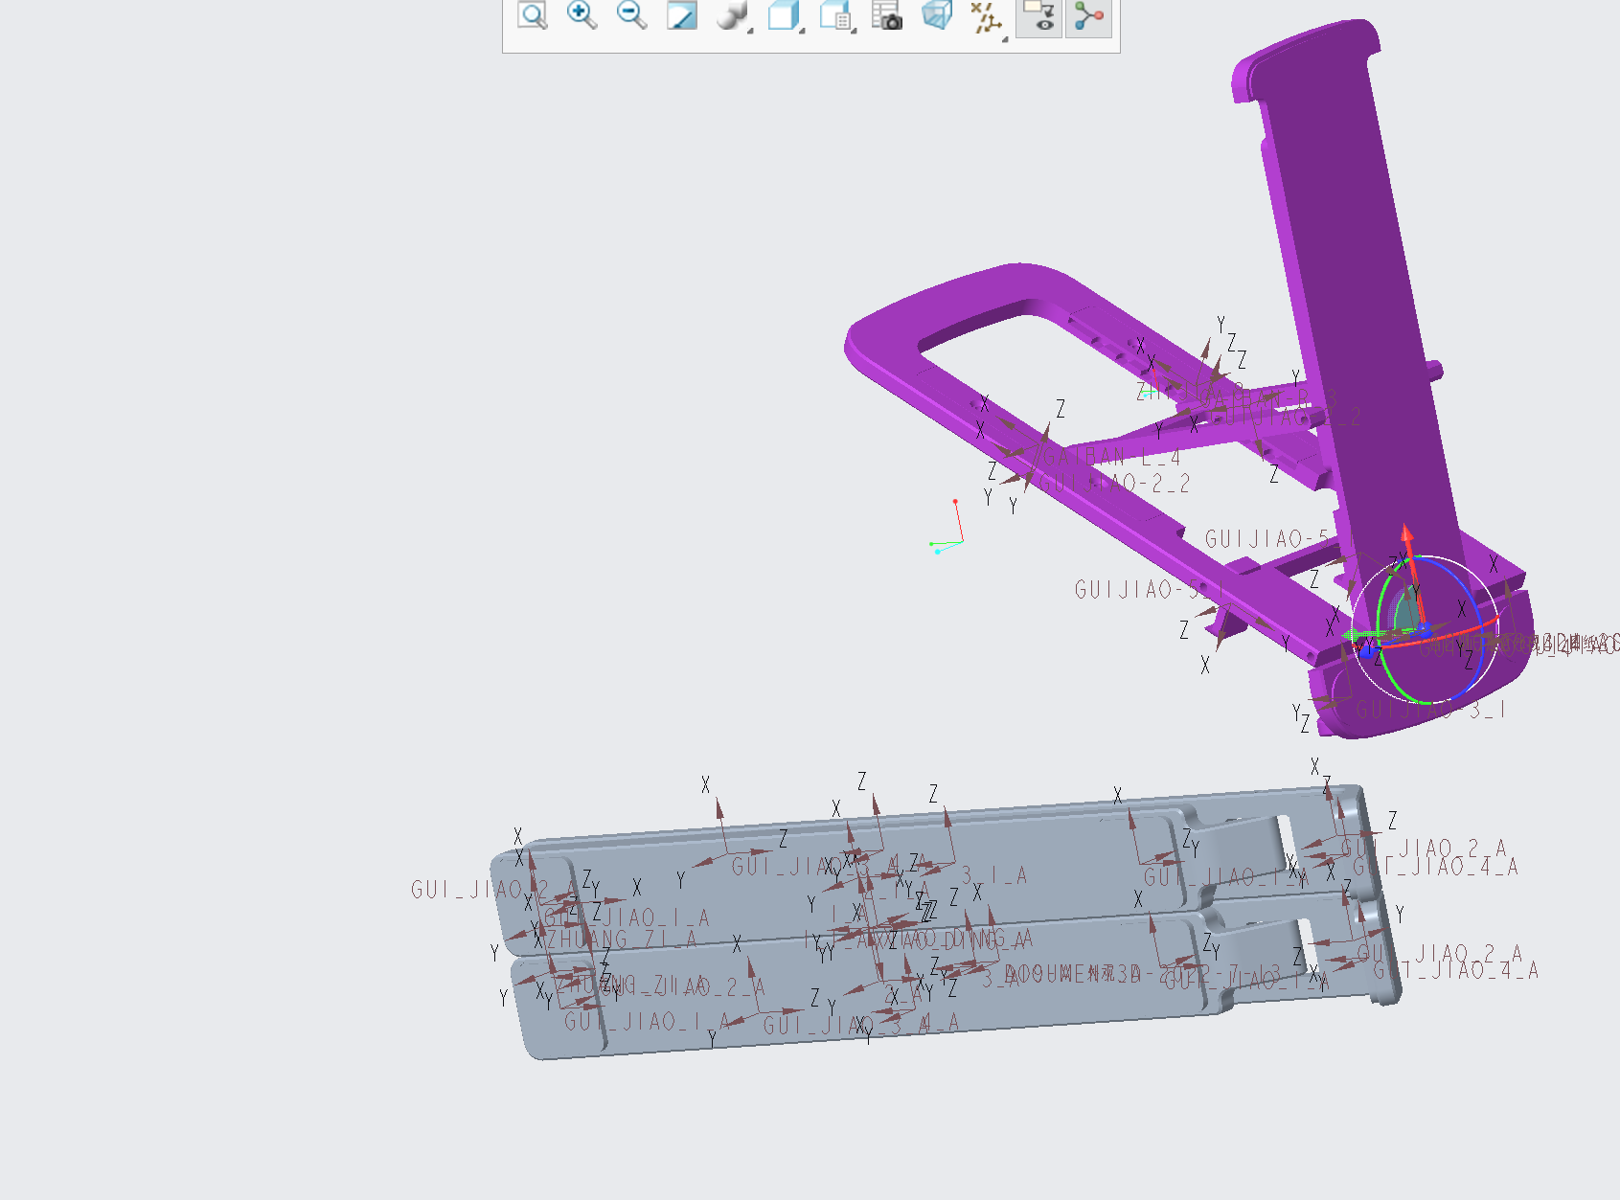Repaint the graphics window

click(x=681, y=15)
